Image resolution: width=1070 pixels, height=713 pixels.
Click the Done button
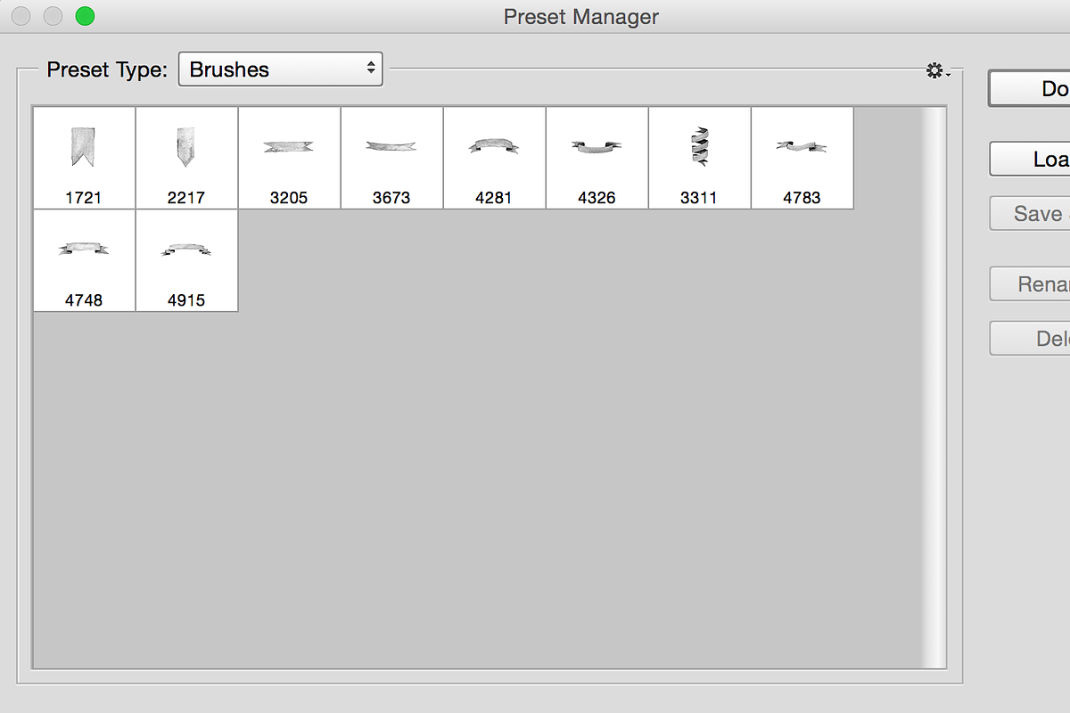[1030, 88]
